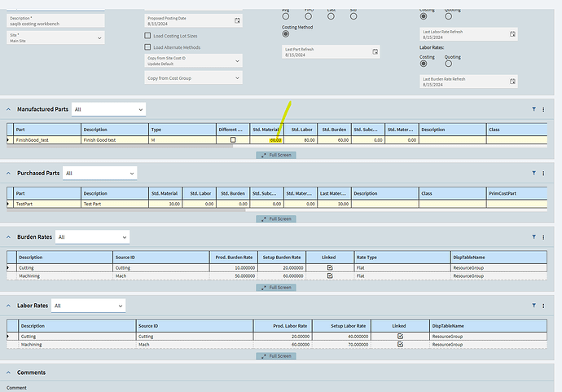Open Labor Rates grid in Full Screen
562x392 pixels.
[x=276, y=356]
